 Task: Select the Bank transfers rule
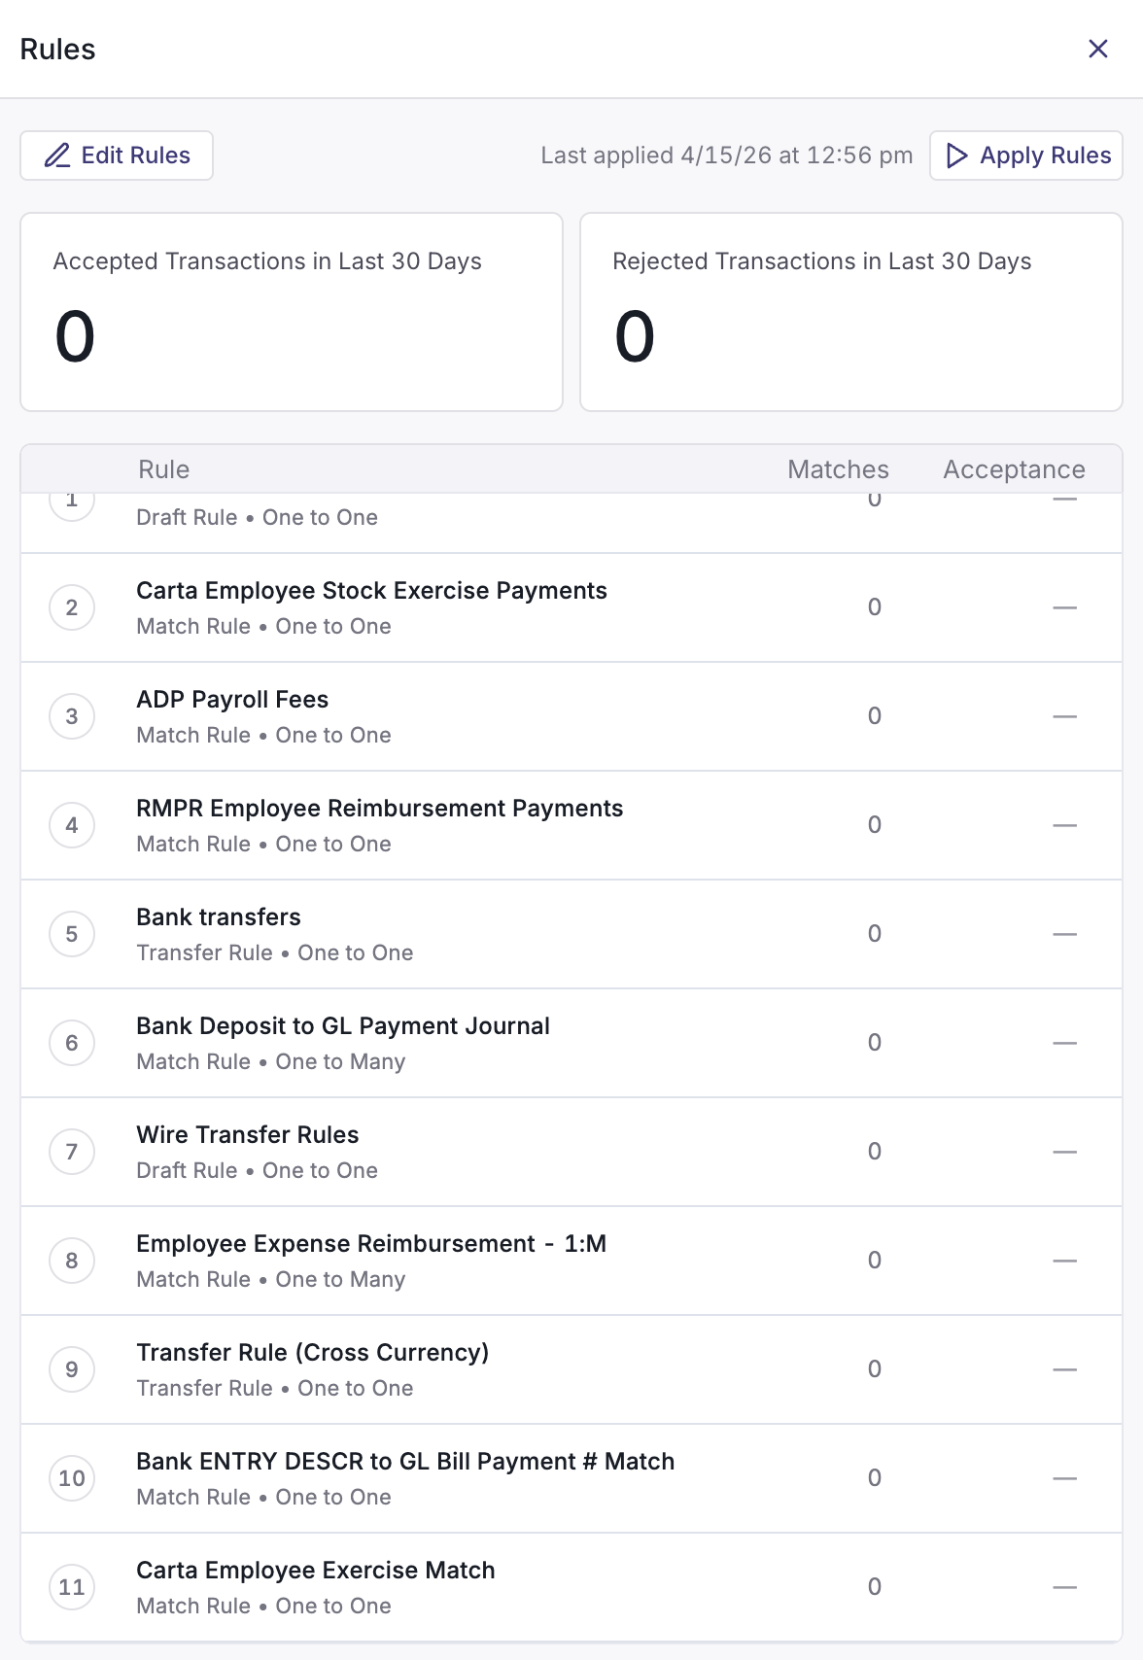571,935
